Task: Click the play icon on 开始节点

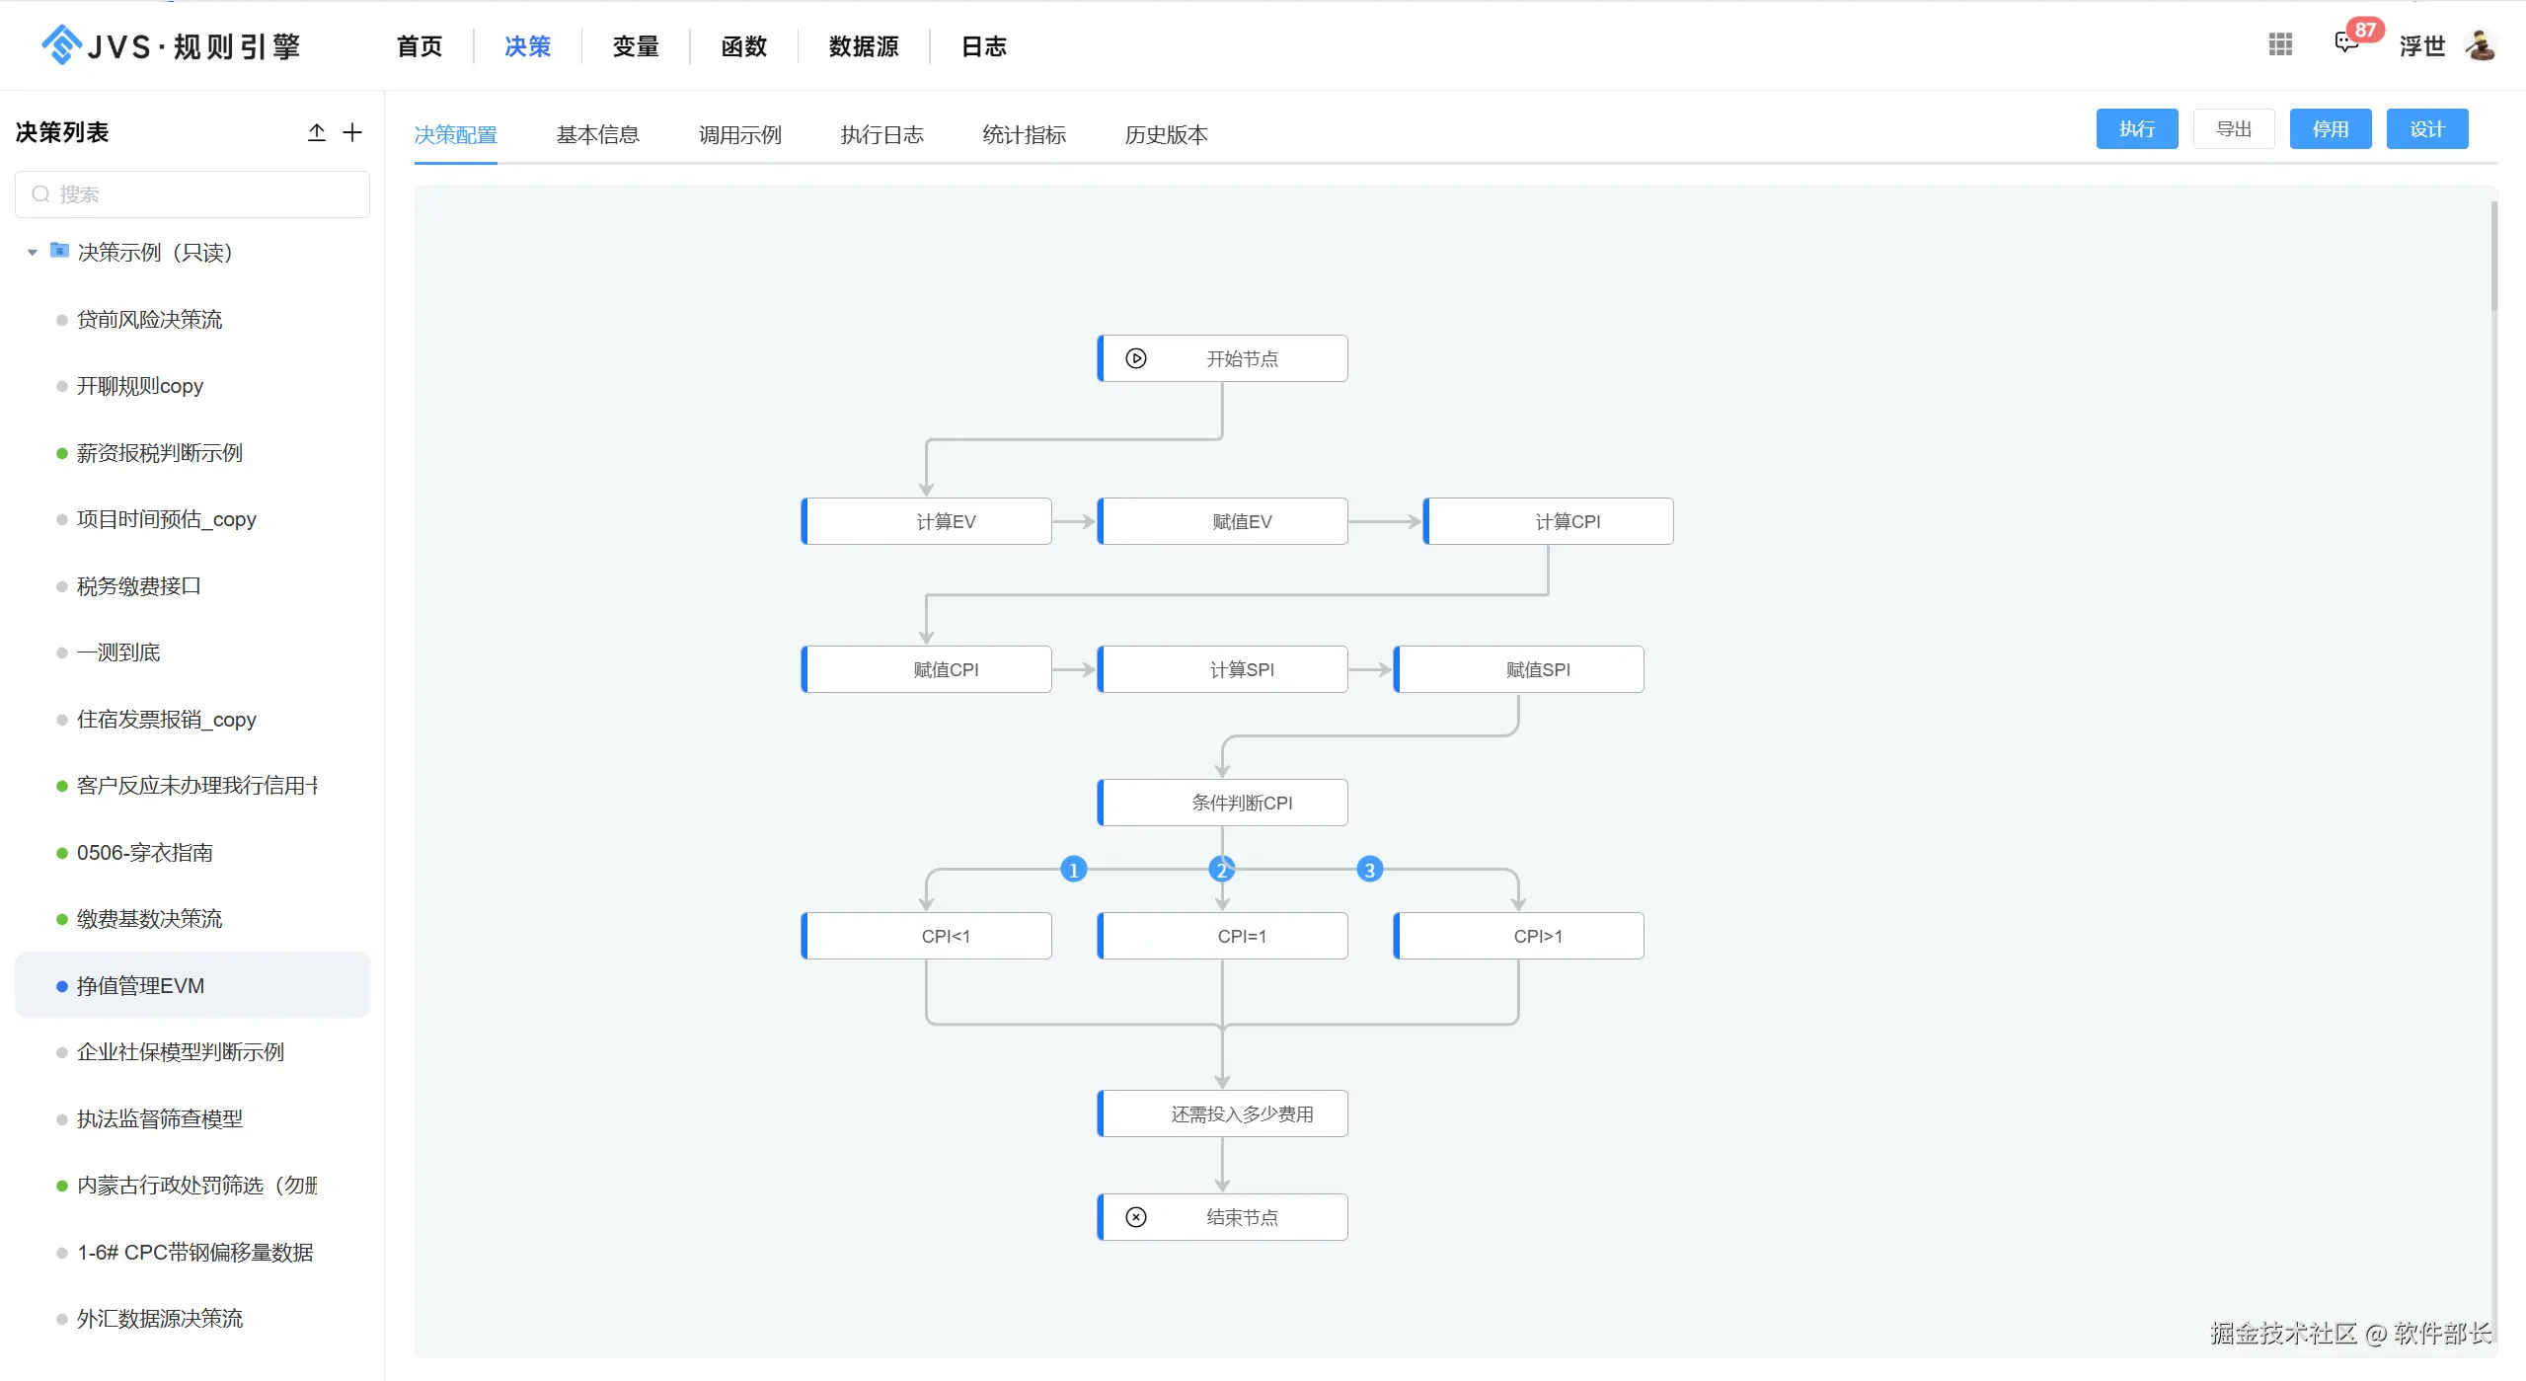Action: 1136,358
